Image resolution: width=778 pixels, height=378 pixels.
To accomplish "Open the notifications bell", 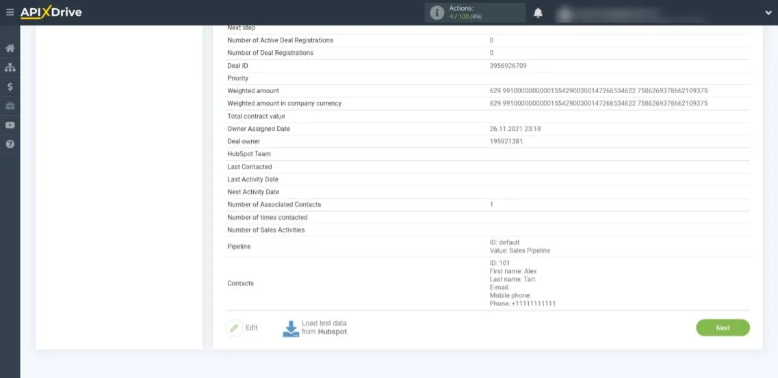I will (539, 13).
